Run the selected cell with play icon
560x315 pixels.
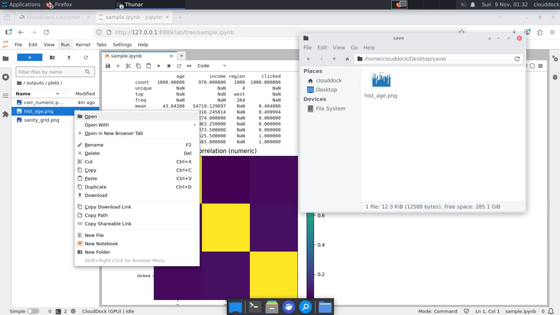(159, 66)
